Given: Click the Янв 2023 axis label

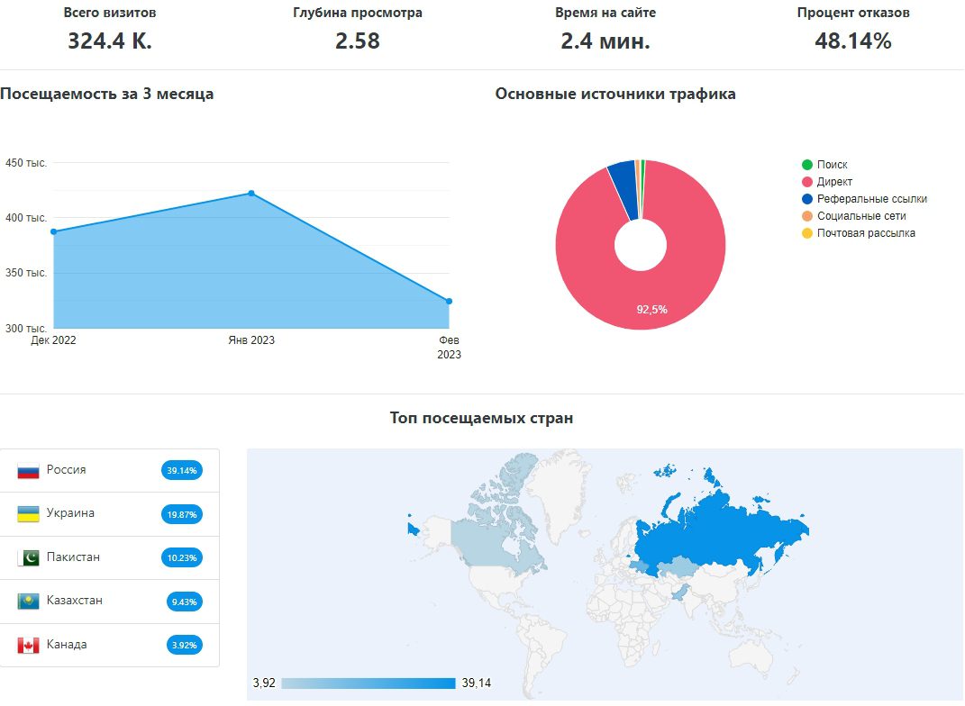Looking at the screenshot, I should click(x=251, y=340).
